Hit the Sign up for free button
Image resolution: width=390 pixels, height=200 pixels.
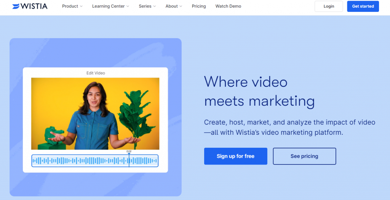tap(235, 156)
